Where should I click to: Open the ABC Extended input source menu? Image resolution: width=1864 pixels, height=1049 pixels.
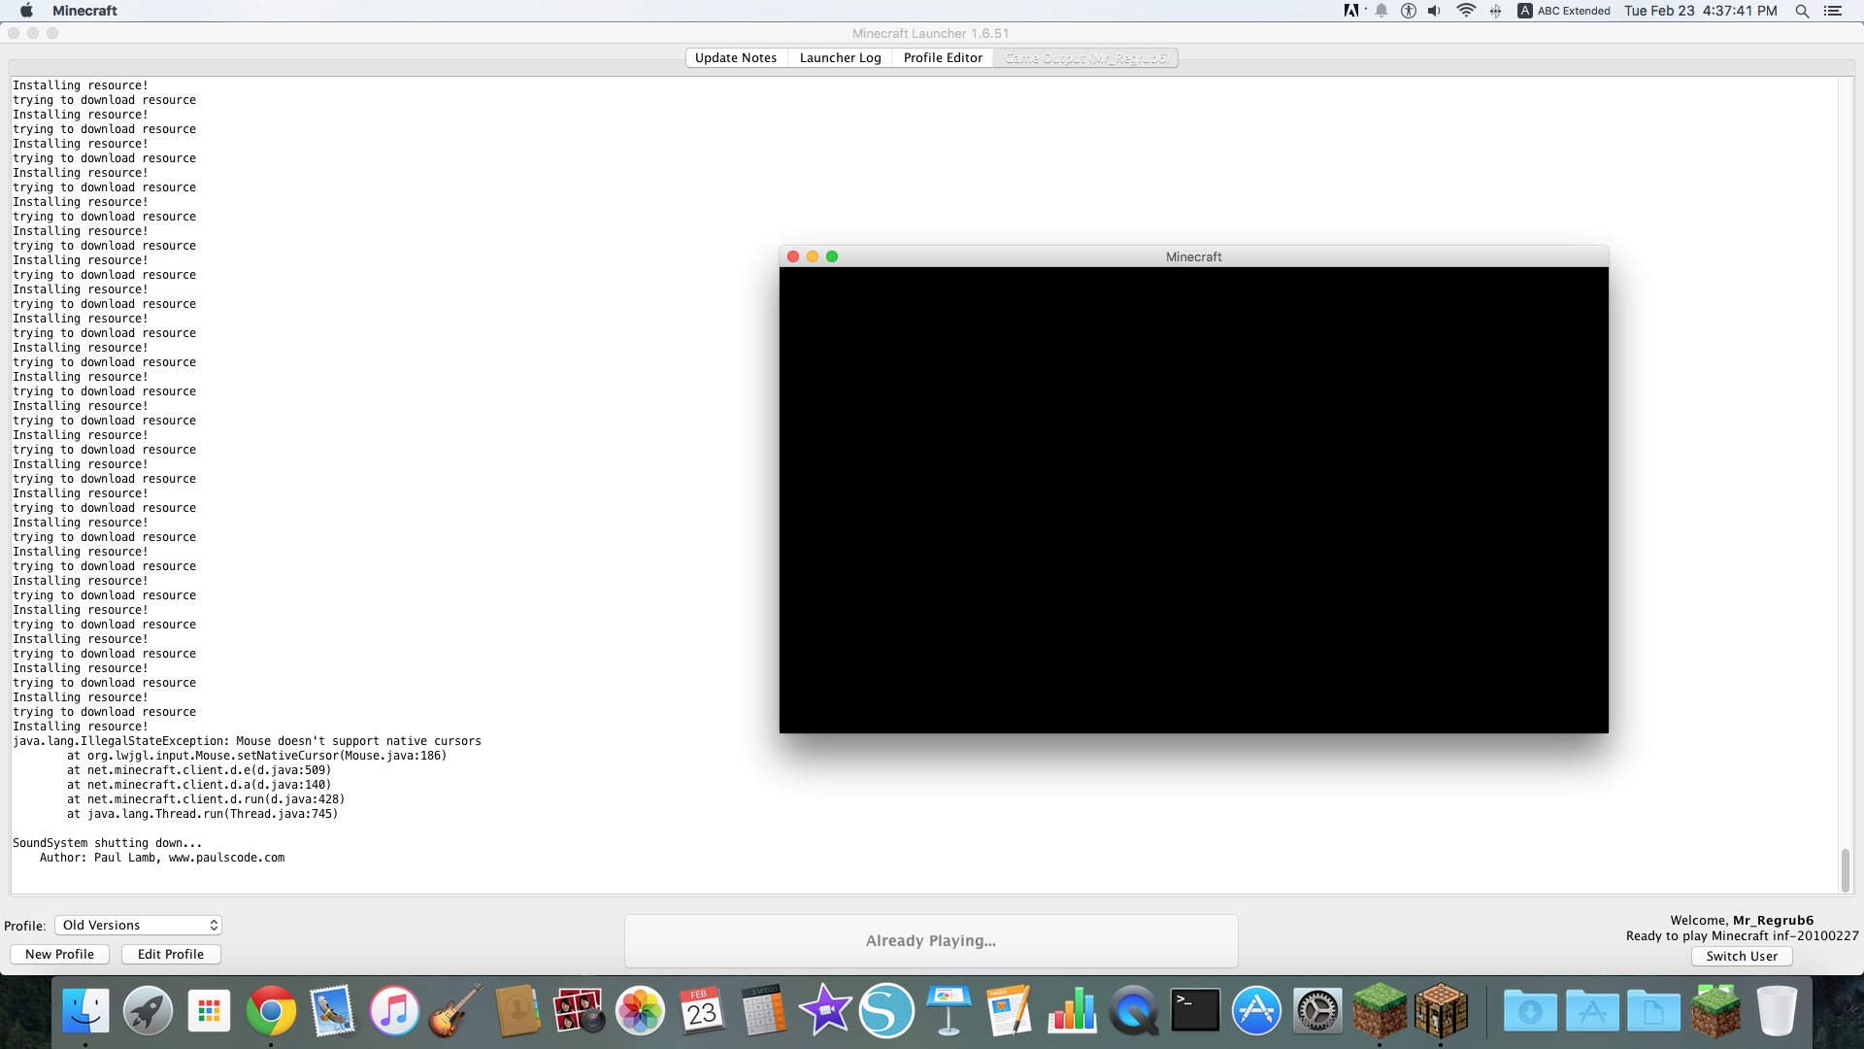click(x=1564, y=11)
